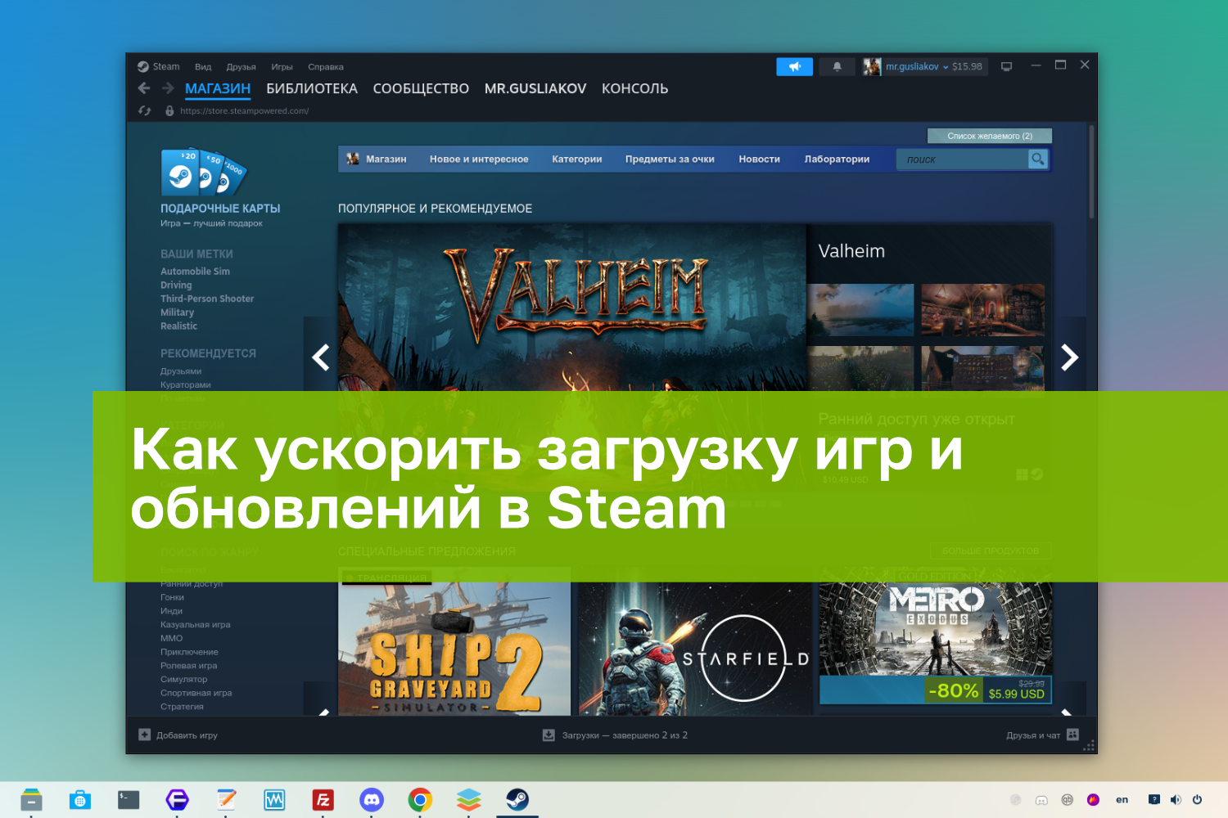Expand the mr.gusliakov account dropdown

click(917, 66)
